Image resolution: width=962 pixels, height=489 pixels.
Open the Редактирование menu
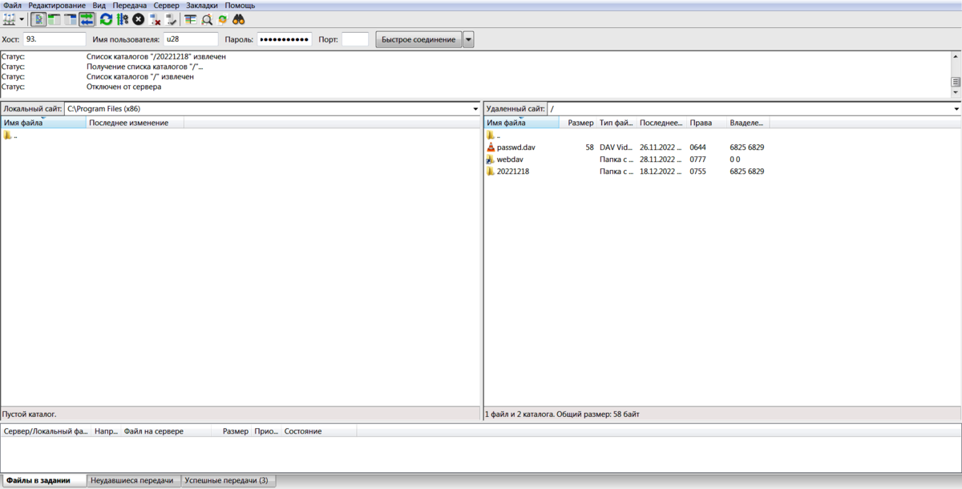pos(57,6)
